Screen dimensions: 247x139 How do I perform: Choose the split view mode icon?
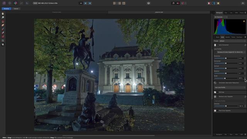85,3
